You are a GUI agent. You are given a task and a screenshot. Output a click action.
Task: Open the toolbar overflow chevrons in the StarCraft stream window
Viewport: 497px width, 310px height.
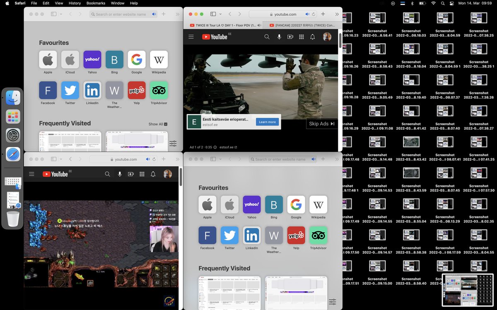tap(177, 159)
